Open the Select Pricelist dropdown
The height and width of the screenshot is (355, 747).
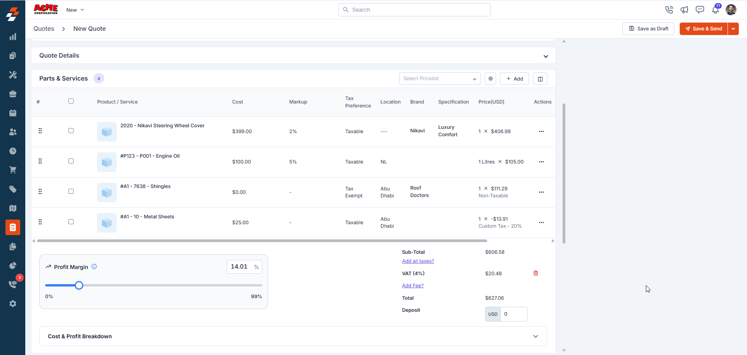coord(440,79)
